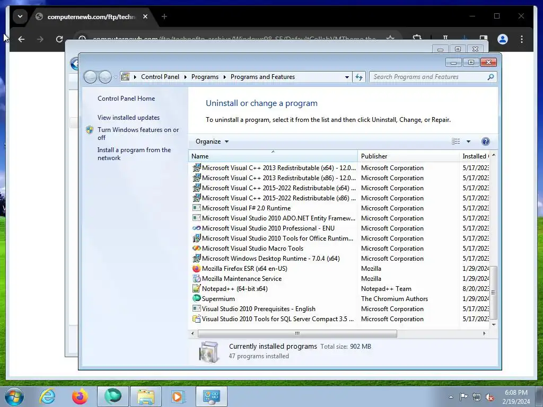Click the Control Panel icon in the address bar

[x=125, y=77]
